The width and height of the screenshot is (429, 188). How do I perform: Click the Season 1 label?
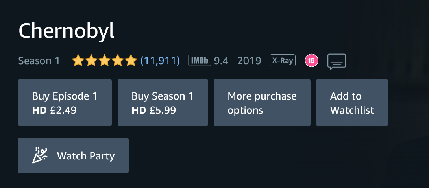(39, 61)
